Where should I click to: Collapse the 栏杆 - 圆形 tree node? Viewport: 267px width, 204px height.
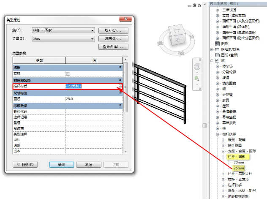point(223,157)
